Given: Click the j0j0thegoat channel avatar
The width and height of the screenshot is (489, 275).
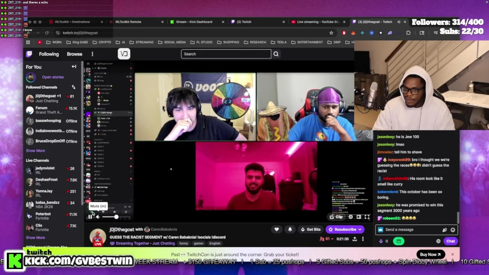Looking at the screenshot, I should point(98,237).
